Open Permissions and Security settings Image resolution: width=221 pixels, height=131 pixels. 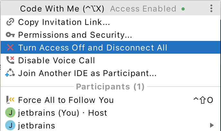point(75,35)
